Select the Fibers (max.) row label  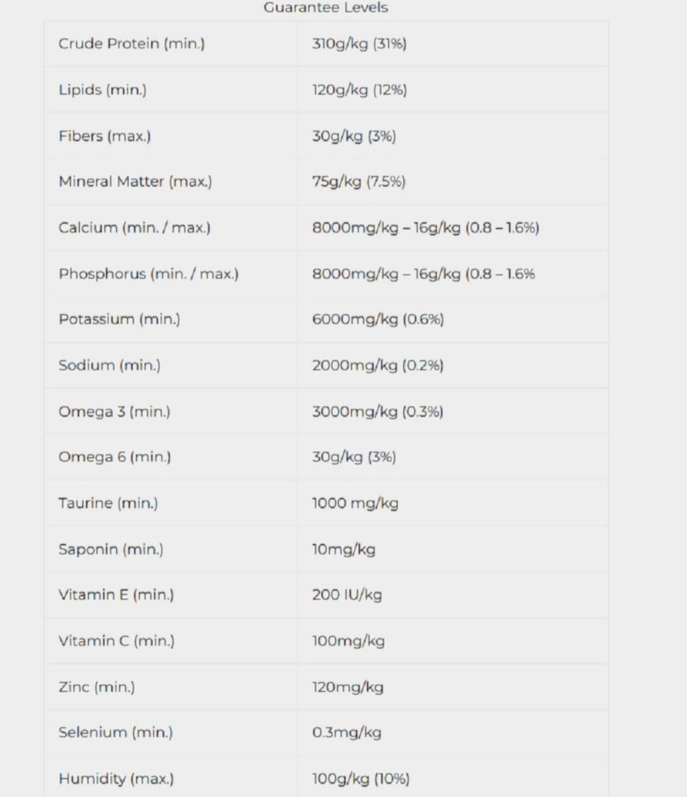coord(105,136)
